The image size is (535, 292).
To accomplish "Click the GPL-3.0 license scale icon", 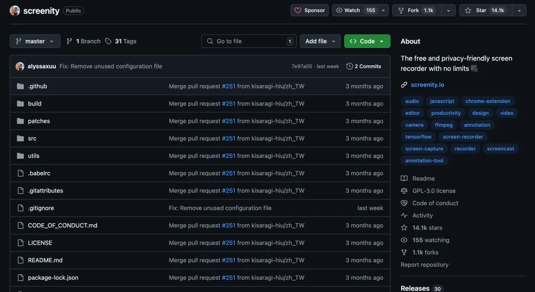I will click(404, 191).
